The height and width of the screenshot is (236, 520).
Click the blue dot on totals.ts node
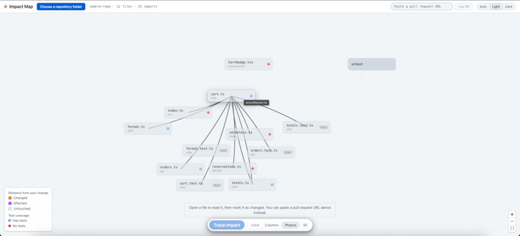pos(272,185)
